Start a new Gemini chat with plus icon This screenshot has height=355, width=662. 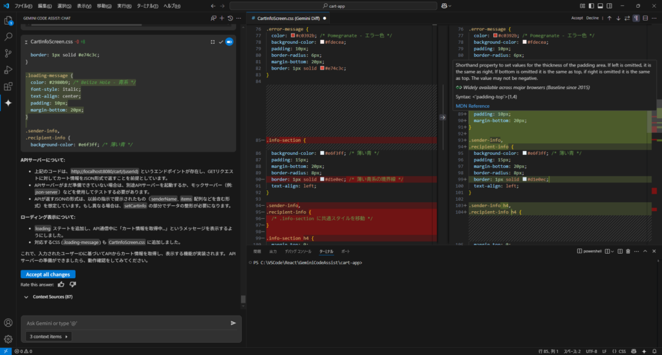(222, 18)
